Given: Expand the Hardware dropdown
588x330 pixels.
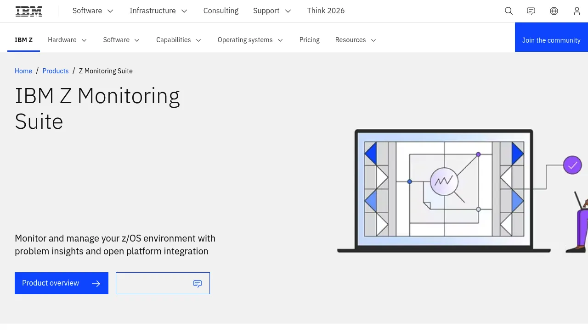Looking at the screenshot, I should (x=67, y=40).
